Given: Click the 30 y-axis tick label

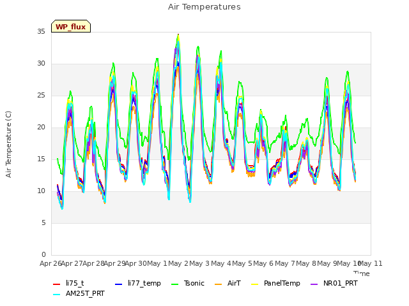Looking at the screenshot, I should pyautogui.click(x=41, y=64).
